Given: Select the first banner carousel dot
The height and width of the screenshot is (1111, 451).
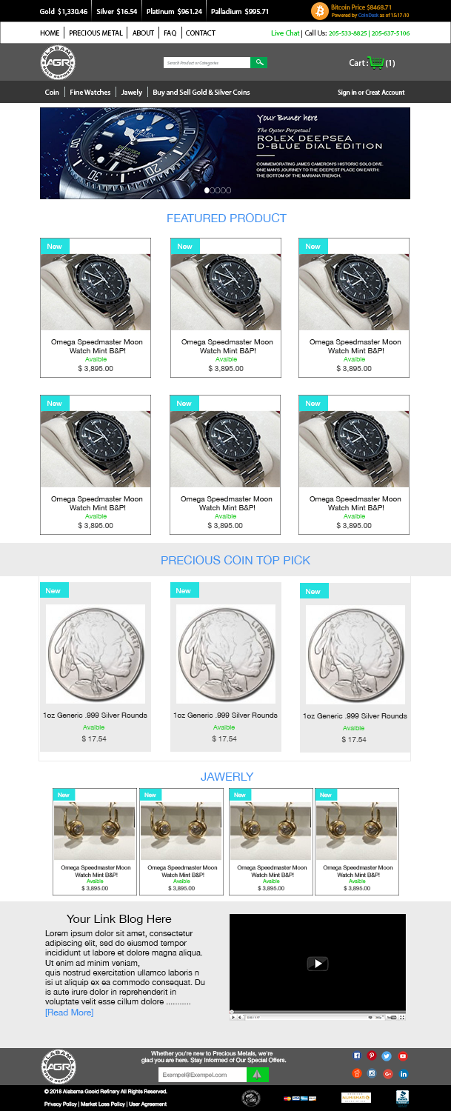Looking at the screenshot, I should 207,190.
